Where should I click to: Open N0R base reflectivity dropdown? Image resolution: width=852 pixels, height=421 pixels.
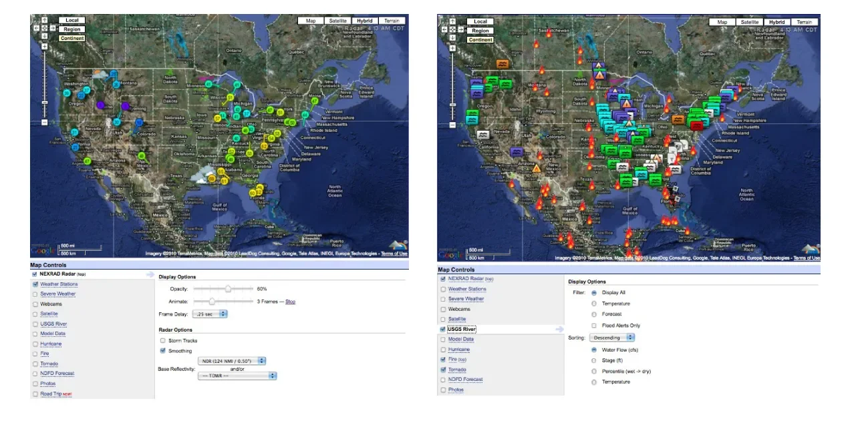(232, 361)
